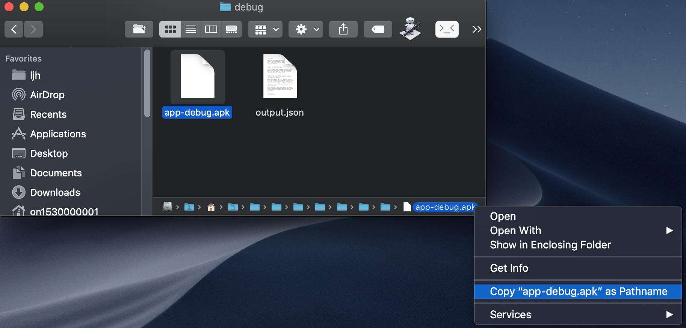This screenshot has width=686, height=328.
Task: Select the output.json file thumbnail
Action: point(280,77)
